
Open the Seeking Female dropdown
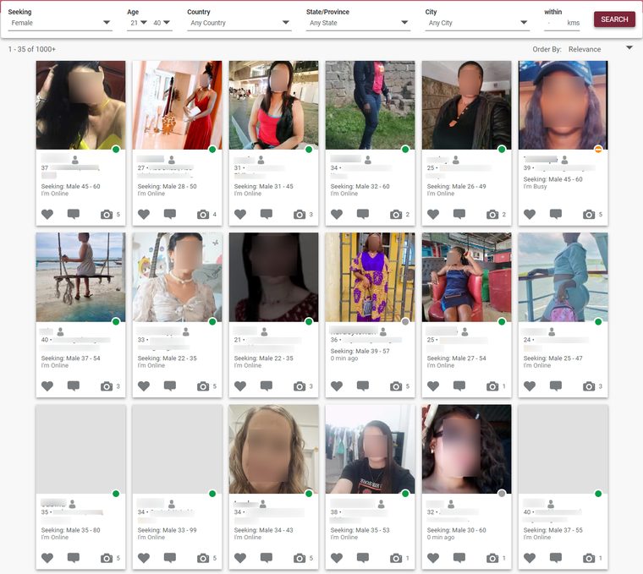point(60,23)
